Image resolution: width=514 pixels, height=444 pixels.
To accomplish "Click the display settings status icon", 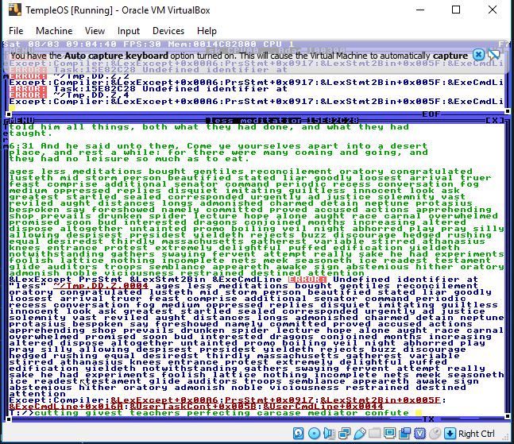I will pyautogui.click(x=389, y=433).
